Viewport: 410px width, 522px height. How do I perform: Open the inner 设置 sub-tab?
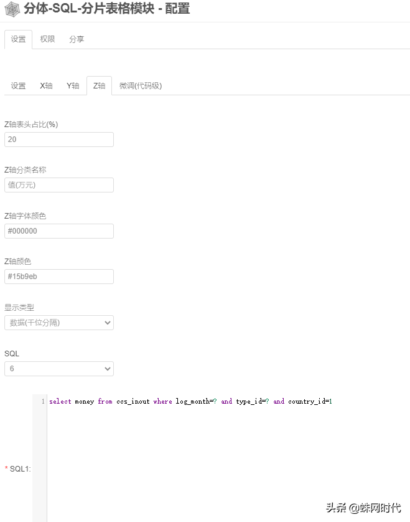tap(18, 86)
